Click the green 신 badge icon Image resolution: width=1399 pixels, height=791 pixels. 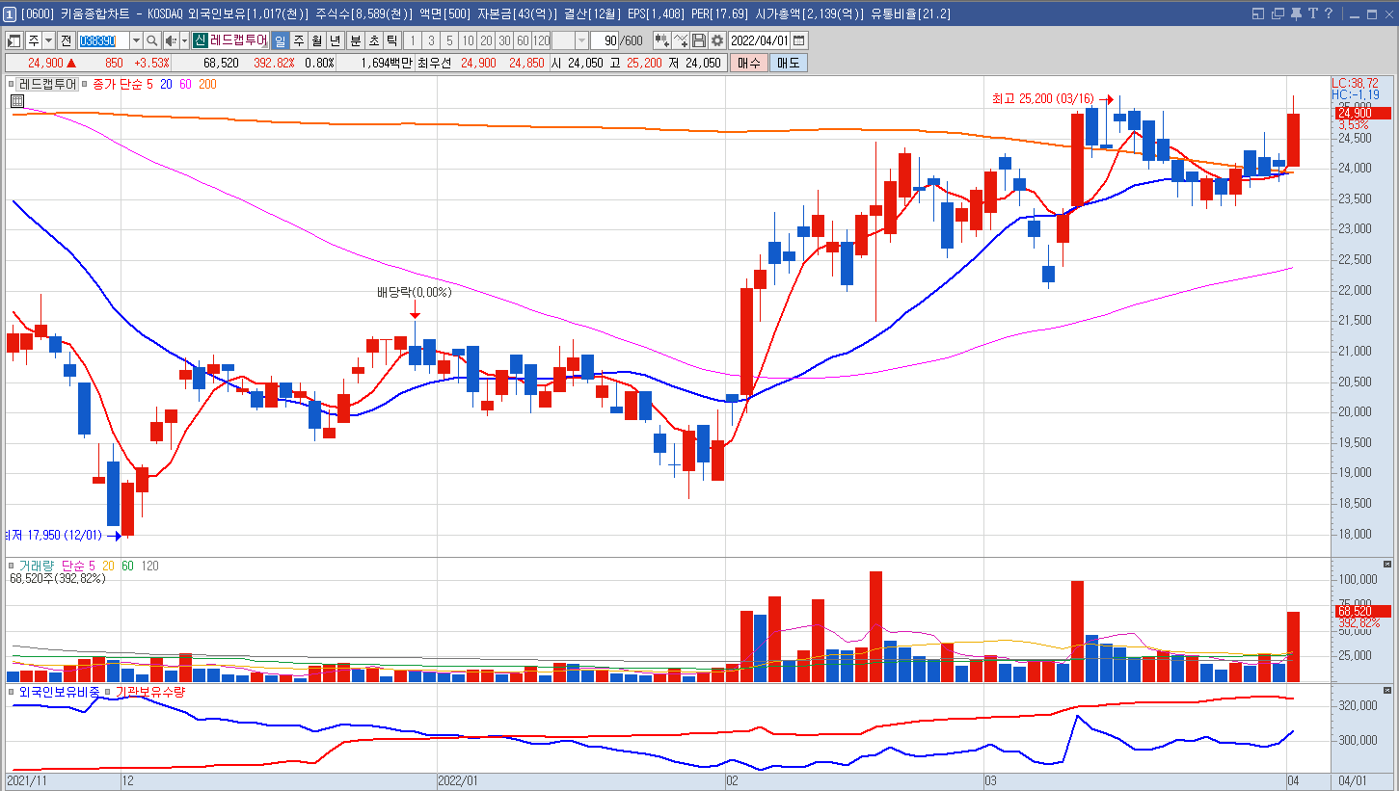click(x=200, y=40)
